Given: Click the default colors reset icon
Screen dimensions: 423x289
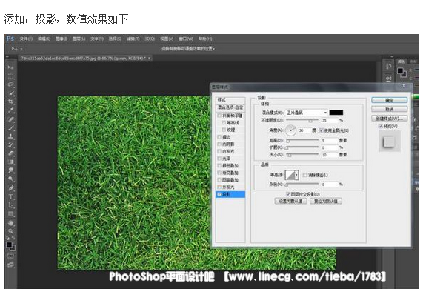Looking at the screenshot, I should click(8, 239).
